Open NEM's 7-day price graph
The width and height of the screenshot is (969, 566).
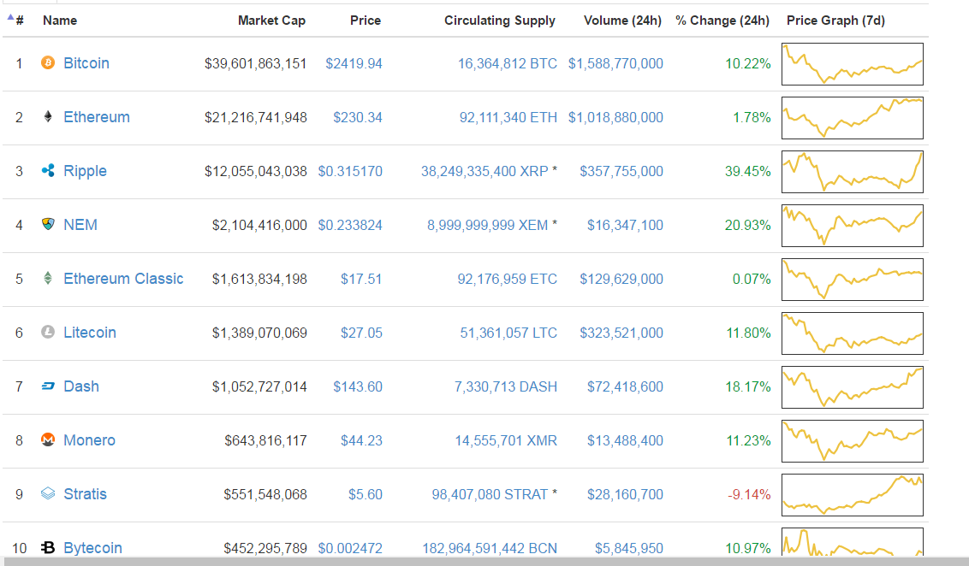(853, 226)
